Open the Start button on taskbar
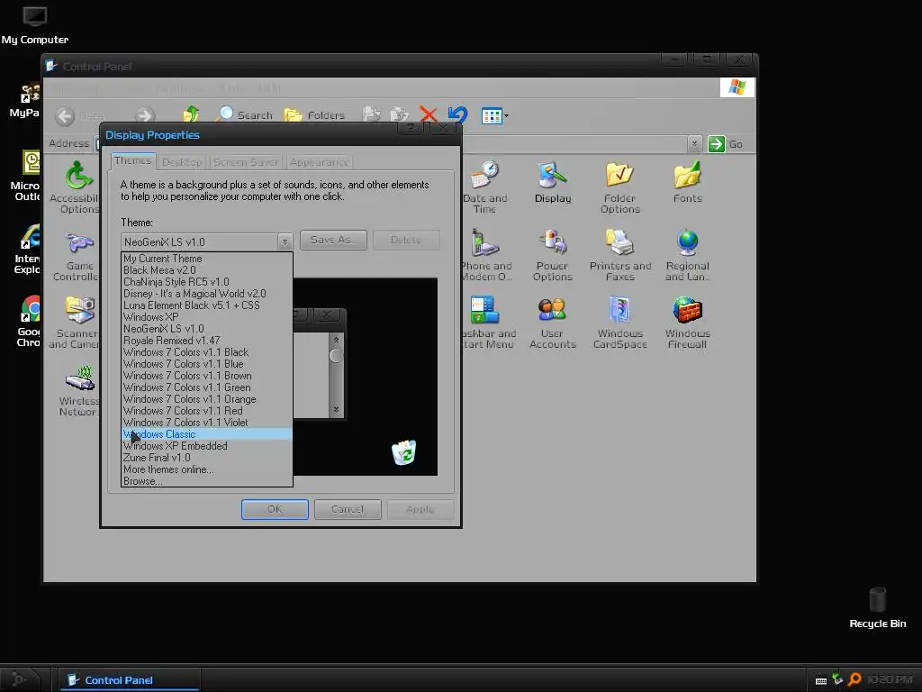The image size is (922, 692). (19, 679)
